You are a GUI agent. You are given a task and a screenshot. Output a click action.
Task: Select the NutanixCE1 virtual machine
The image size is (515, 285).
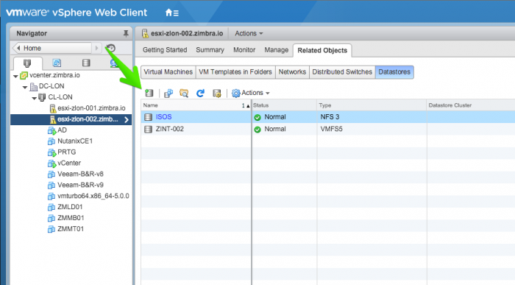74,141
